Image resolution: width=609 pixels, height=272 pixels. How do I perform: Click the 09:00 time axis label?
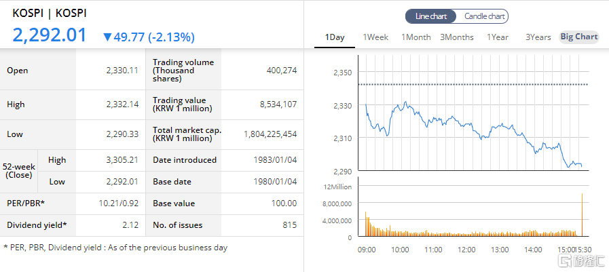pos(367,250)
